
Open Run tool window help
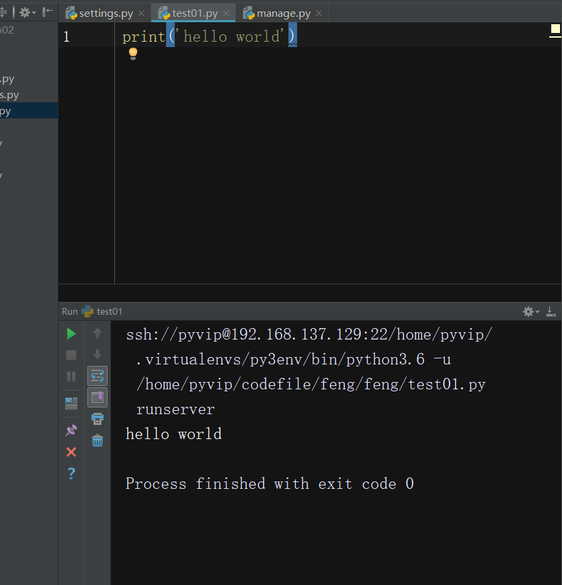[71, 473]
